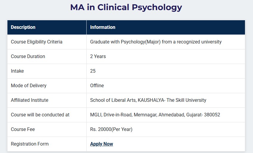
Task: Click the Affiliated Institute row label
Action: (29, 100)
